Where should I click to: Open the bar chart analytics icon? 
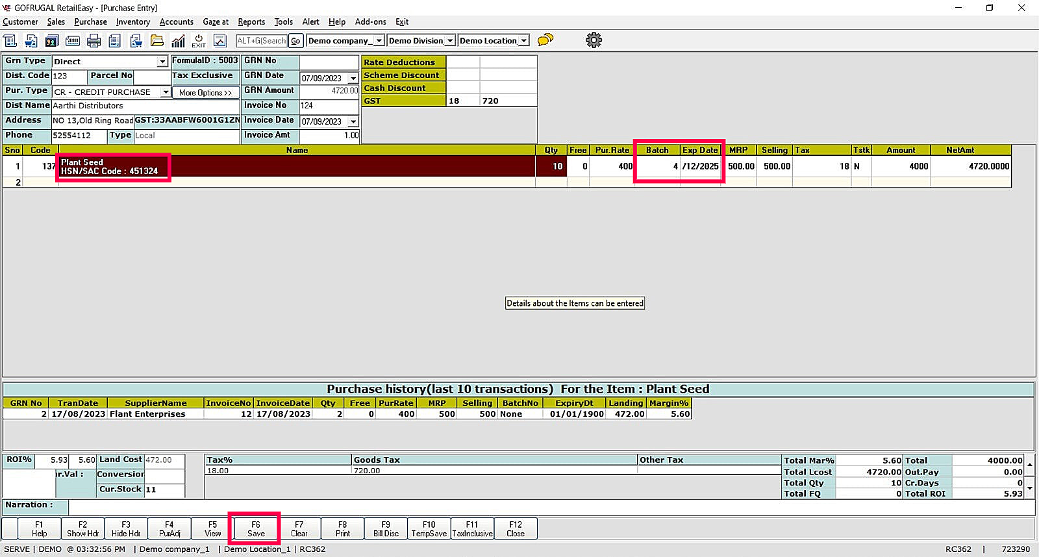click(x=178, y=41)
